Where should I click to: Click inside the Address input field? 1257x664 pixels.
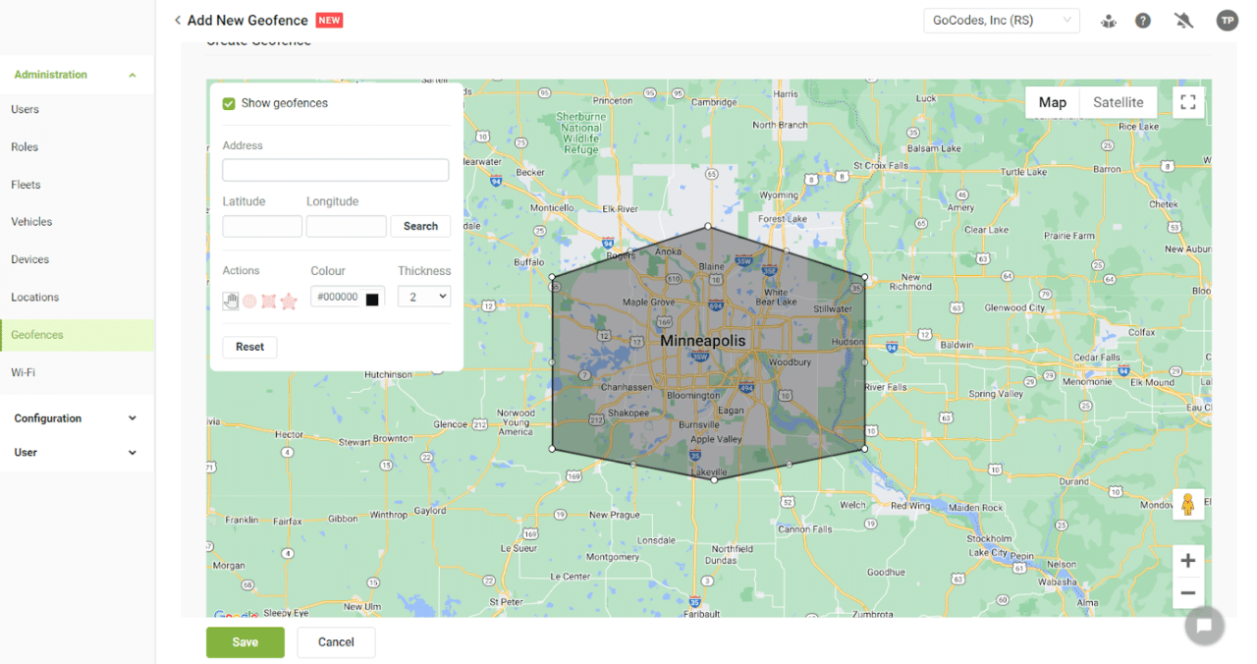[x=335, y=169]
